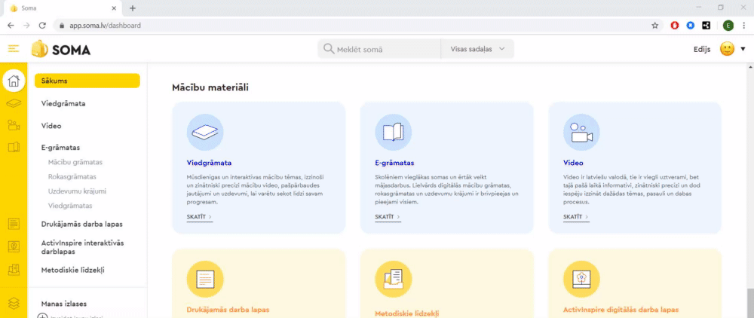Open the methodical materials icon in sidebar
The height and width of the screenshot is (318, 754).
(x=14, y=270)
